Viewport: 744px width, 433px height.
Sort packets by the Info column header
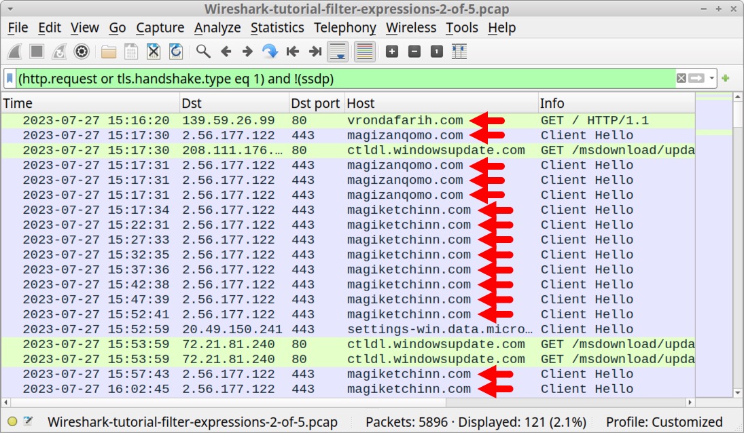pyautogui.click(x=617, y=103)
